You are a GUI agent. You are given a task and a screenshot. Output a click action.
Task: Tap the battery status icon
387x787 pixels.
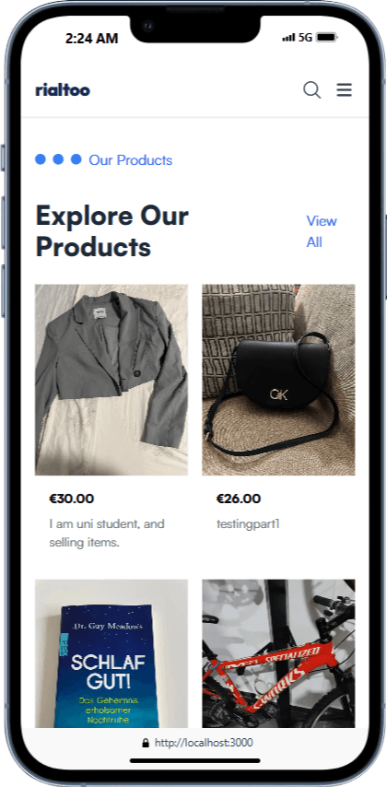[327, 38]
